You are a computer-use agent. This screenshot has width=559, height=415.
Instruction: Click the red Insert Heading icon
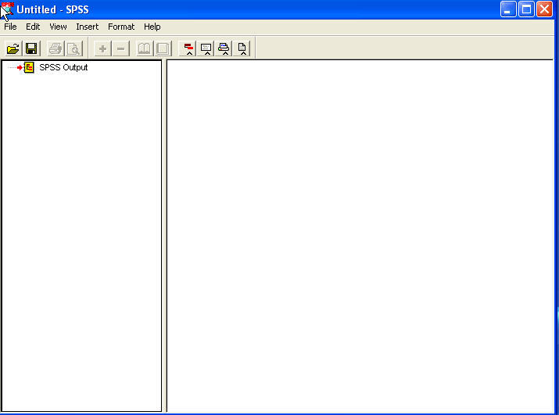188,48
